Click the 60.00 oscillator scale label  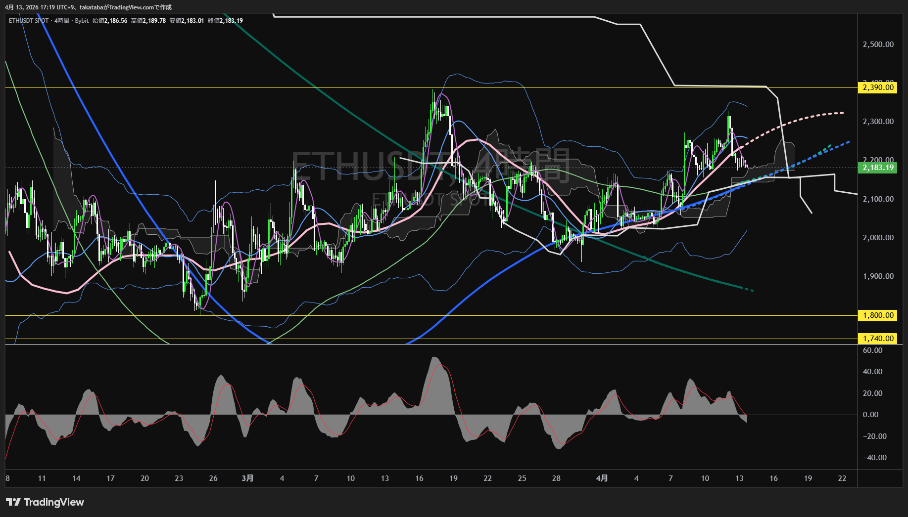(x=872, y=350)
